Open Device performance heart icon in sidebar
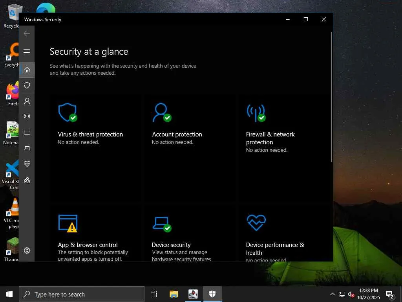 [27, 164]
